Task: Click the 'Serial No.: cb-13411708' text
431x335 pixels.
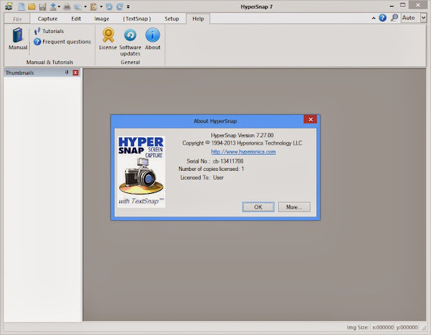Action: (x=215, y=161)
